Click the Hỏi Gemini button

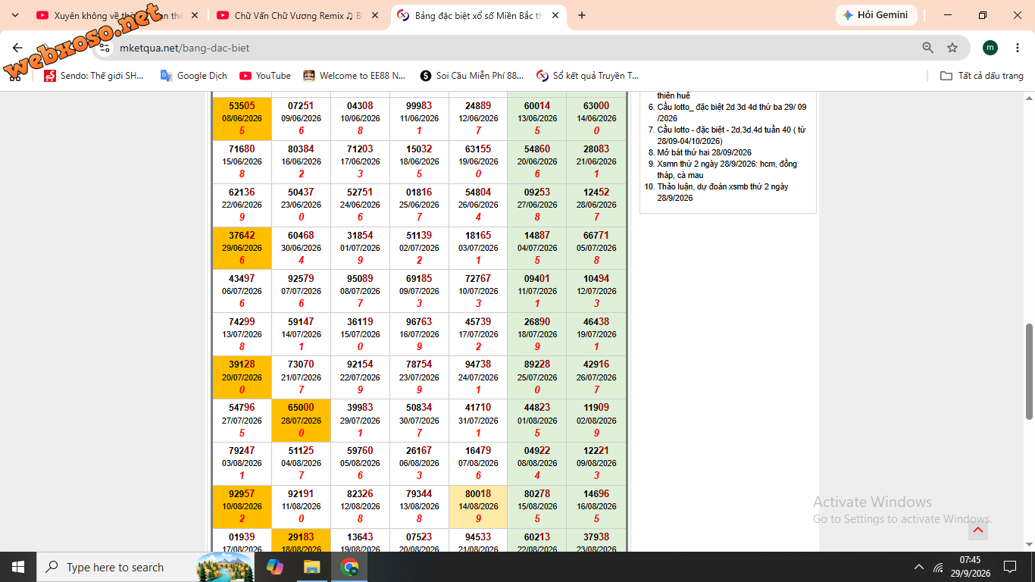(876, 15)
